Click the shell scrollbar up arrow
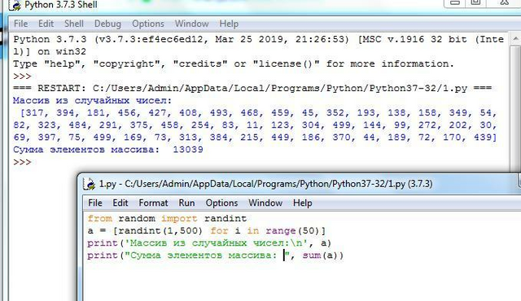 515,39
